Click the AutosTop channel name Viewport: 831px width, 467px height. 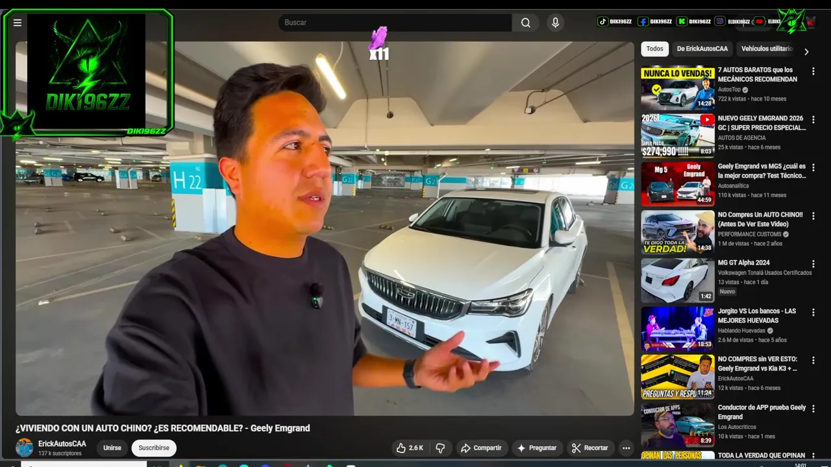tap(729, 90)
